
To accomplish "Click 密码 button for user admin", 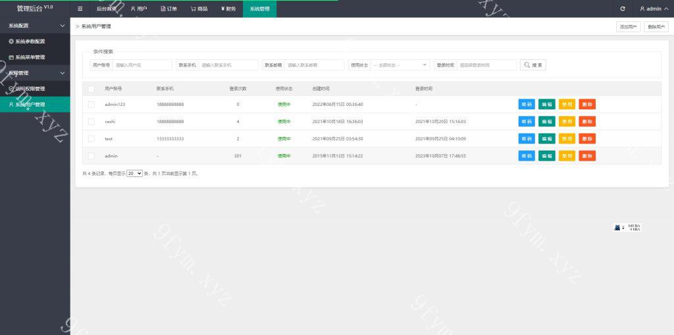I will (527, 156).
